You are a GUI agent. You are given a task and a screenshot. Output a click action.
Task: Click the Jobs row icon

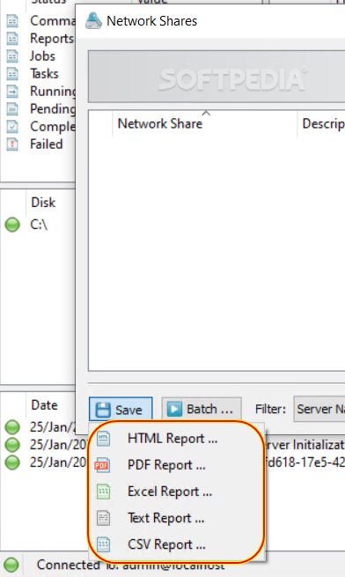(12, 55)
